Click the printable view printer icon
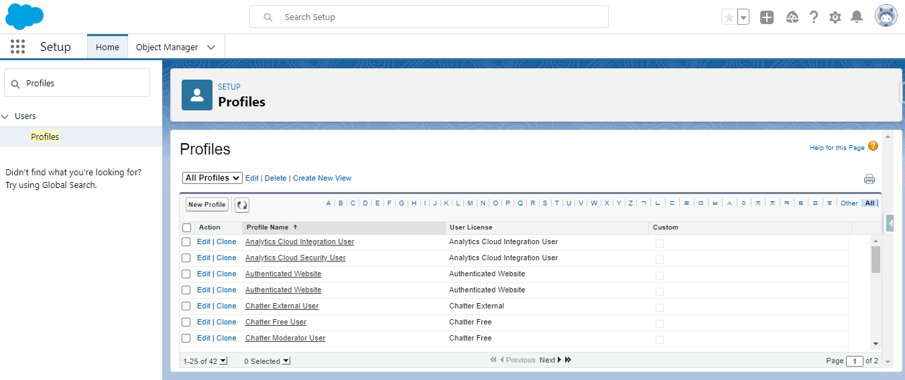The height and width of the screenshot is (380, 905). click(869, 179)
